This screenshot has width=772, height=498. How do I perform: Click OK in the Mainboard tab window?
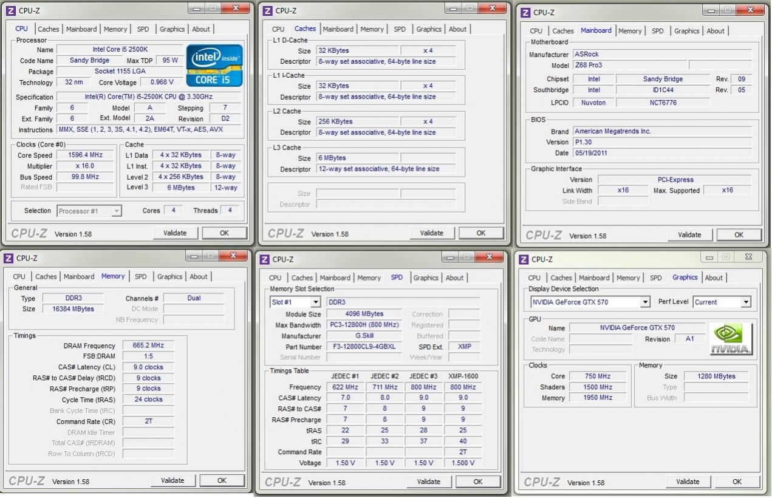(739, 235)
